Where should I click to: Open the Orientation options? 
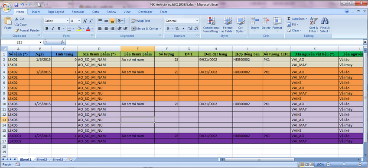pos(120,21)
